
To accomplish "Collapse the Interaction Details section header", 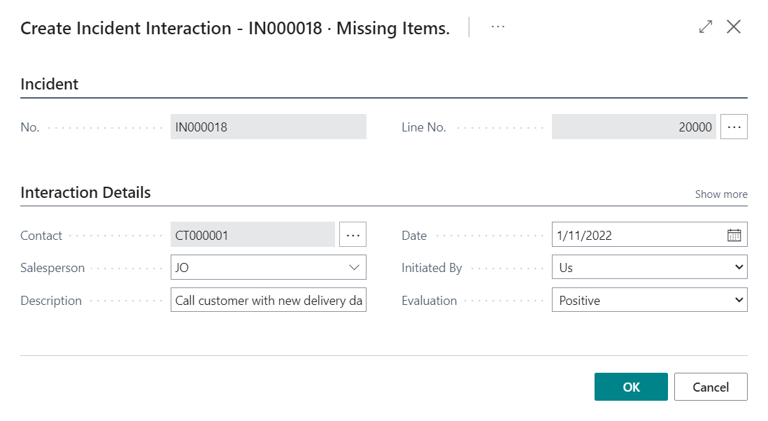I will 86,192.
